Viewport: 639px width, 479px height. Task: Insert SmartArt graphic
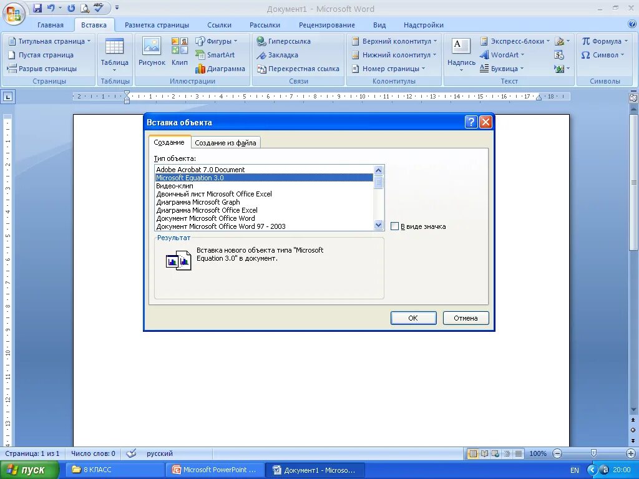coord(215,55)
